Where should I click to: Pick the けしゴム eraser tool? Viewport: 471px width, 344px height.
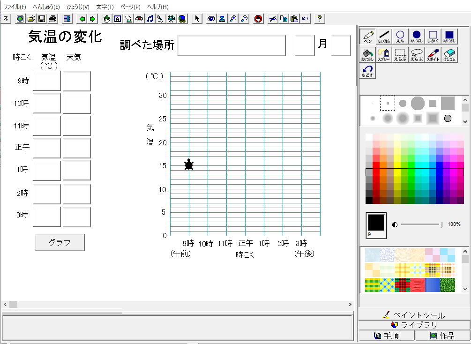point(449,55)
